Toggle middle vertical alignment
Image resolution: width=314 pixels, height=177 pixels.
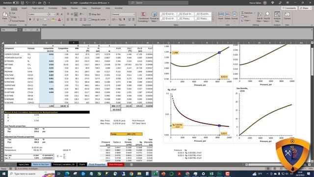click(72, 14)
